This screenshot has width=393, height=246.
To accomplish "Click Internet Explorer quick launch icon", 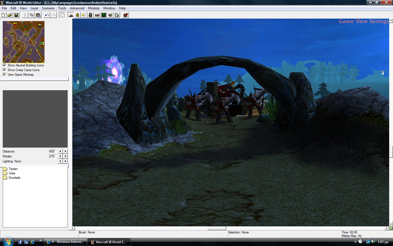I will pos(32,242).
